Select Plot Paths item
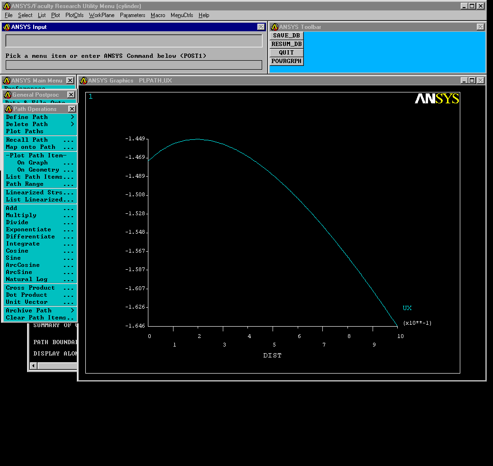Viewport: 493px width, 466px height. [40, 131]
